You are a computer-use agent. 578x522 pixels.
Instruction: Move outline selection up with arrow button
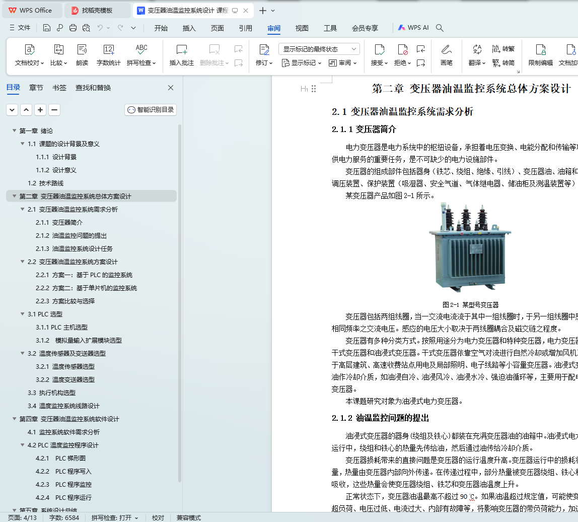(26, 110)
